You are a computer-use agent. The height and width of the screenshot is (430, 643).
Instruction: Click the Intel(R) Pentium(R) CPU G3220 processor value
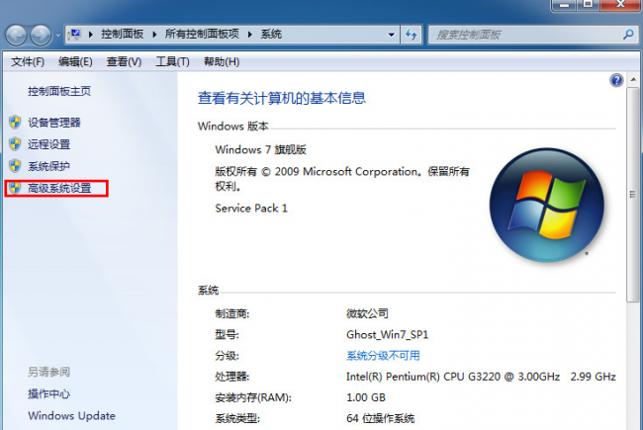click(481, 377)
